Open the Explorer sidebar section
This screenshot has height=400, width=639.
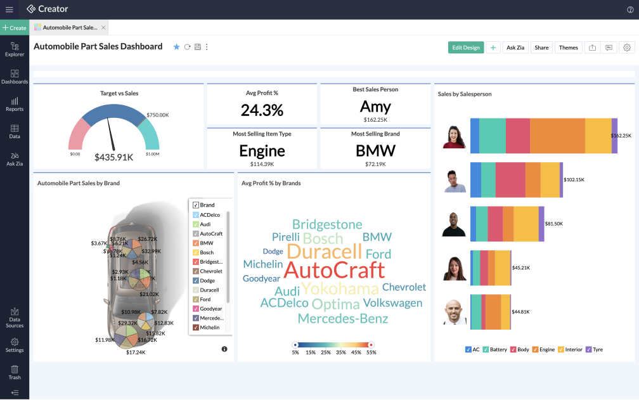pos(15,49)
